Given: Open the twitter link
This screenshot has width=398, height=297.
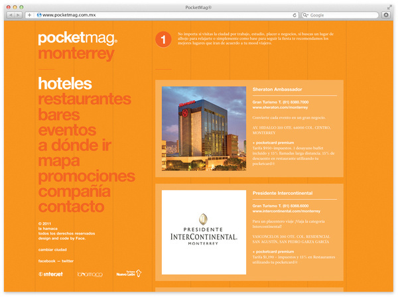Looking at the screenshot, I should coord(68,261).
